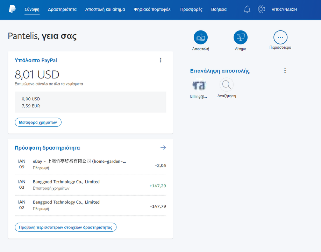Click the Υπόλοιπο PayPal heading link
The width and height of the screenshot is (321, 252).
click(36, 61)
